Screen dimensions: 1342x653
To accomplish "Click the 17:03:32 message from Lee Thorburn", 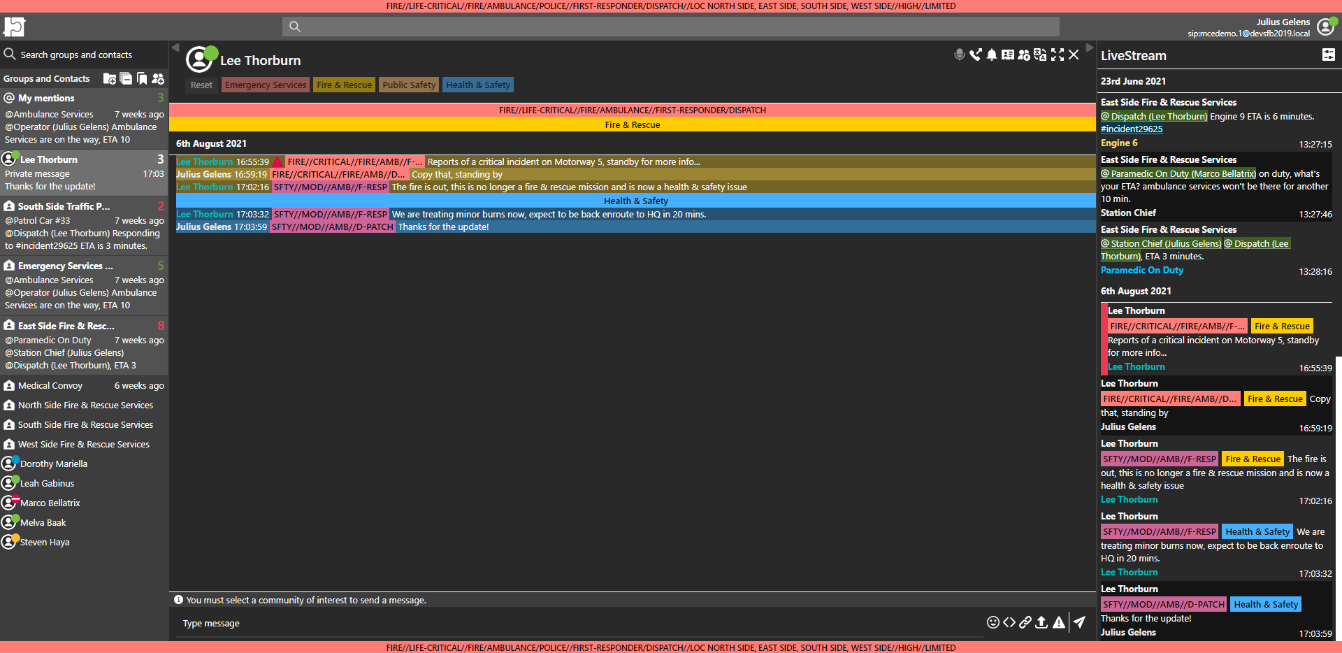I will [635, 214].
